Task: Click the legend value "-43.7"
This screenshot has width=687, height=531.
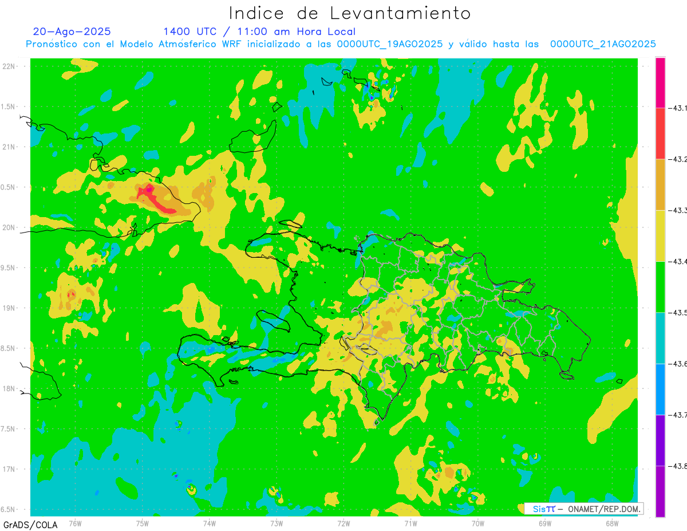Action: 678,415
